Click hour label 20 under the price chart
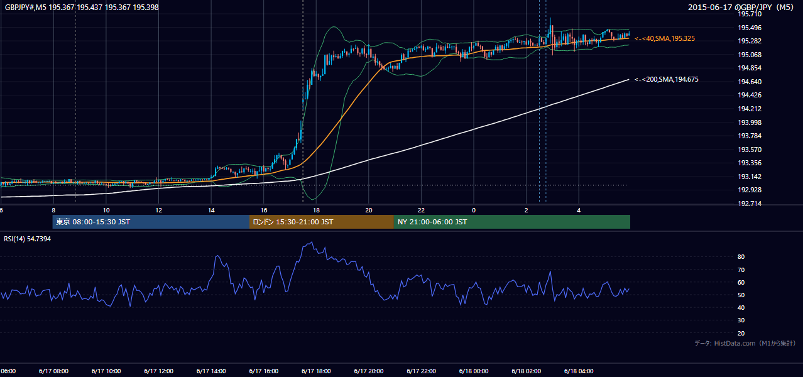 click(369, 210)
